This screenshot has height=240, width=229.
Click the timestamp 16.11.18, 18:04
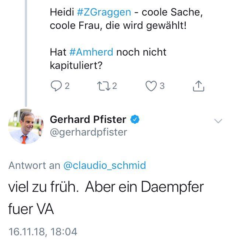pyautogui.click(x=43, y=232)
